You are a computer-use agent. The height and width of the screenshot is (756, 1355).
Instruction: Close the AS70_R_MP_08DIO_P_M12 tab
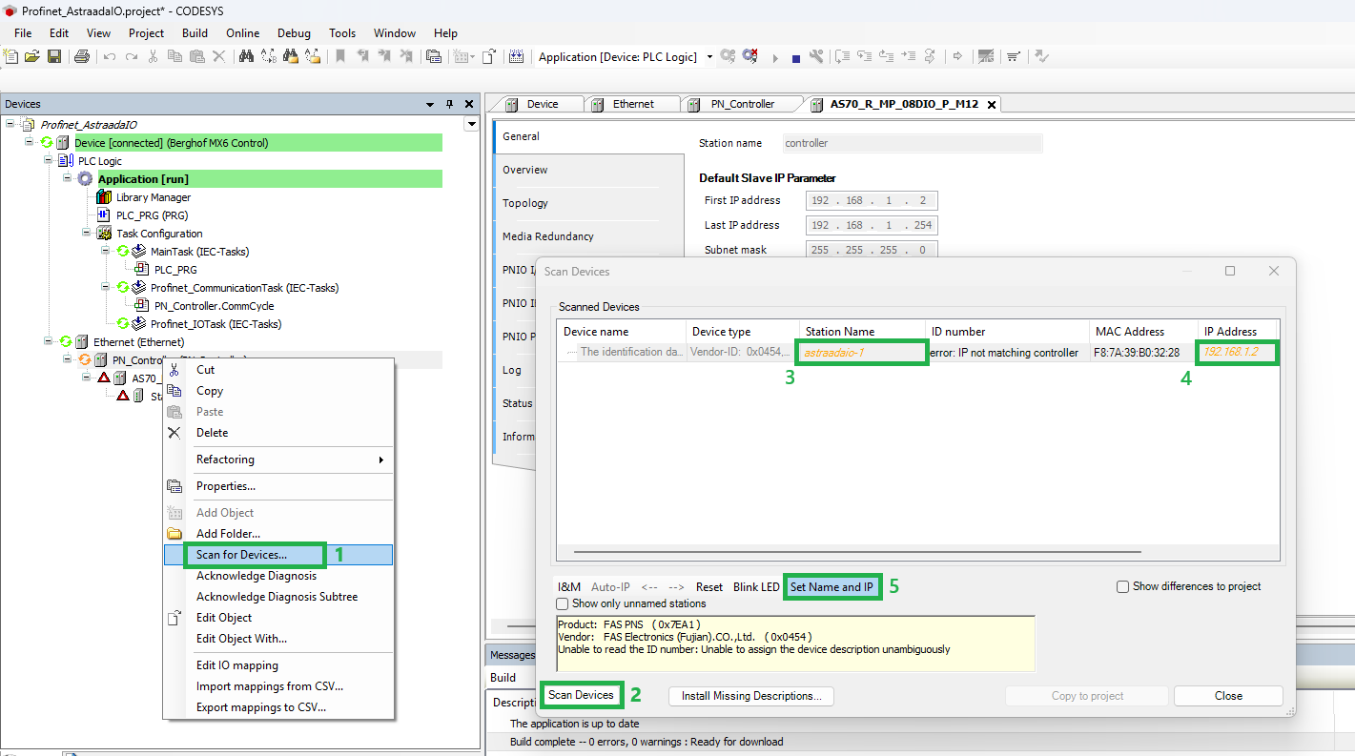click(x=992, y=105)
